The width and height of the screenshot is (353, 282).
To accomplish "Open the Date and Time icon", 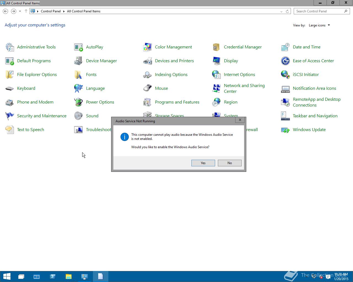I will point(285,47).
